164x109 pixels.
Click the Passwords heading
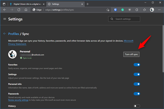point(13,94)
